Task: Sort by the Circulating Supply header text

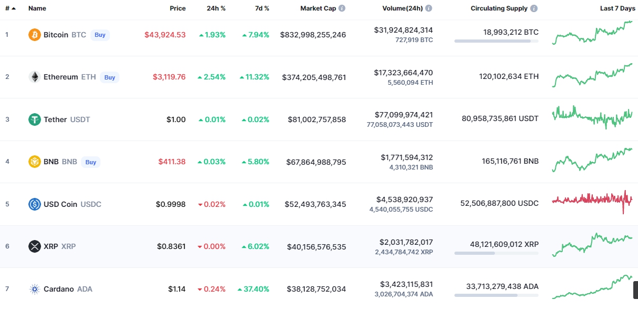Action: click(499, 8)
